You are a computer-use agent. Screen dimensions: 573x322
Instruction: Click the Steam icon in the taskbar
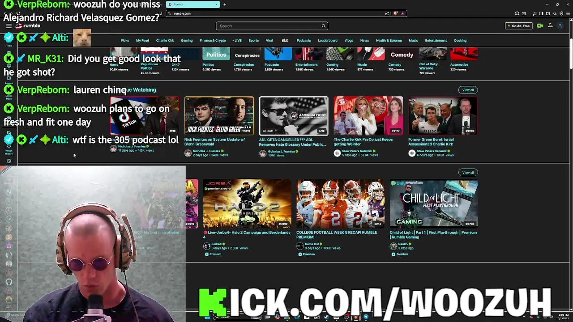[326, 317]
